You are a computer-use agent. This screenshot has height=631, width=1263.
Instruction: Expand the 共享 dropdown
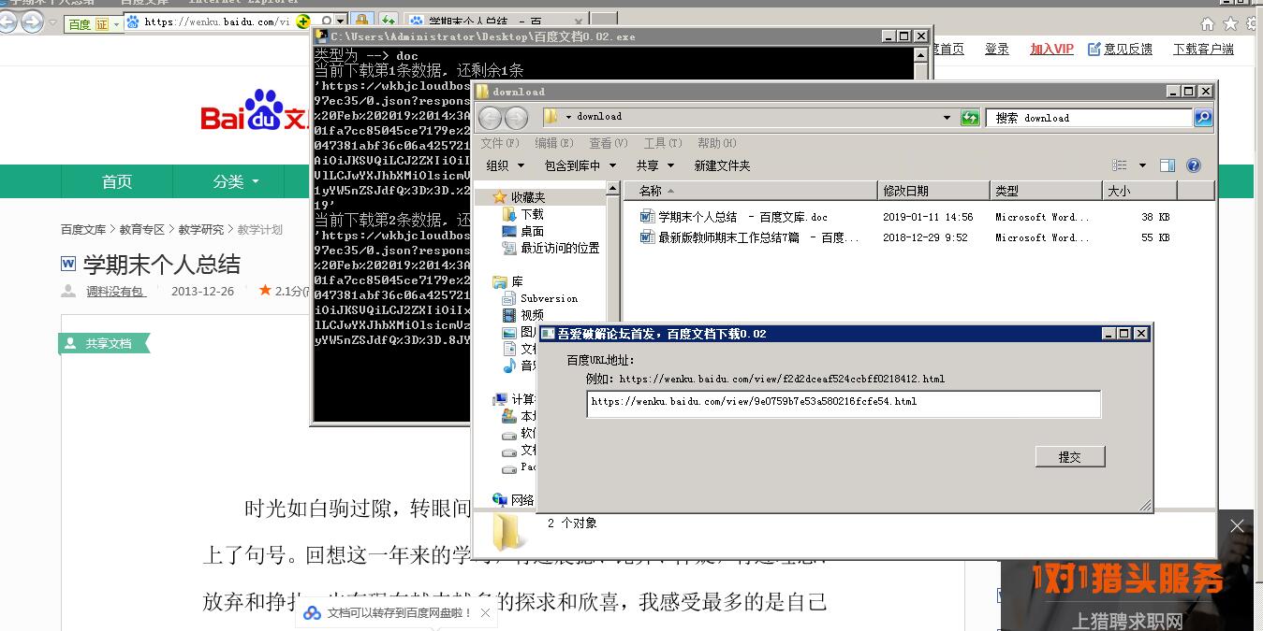point(655,165)
